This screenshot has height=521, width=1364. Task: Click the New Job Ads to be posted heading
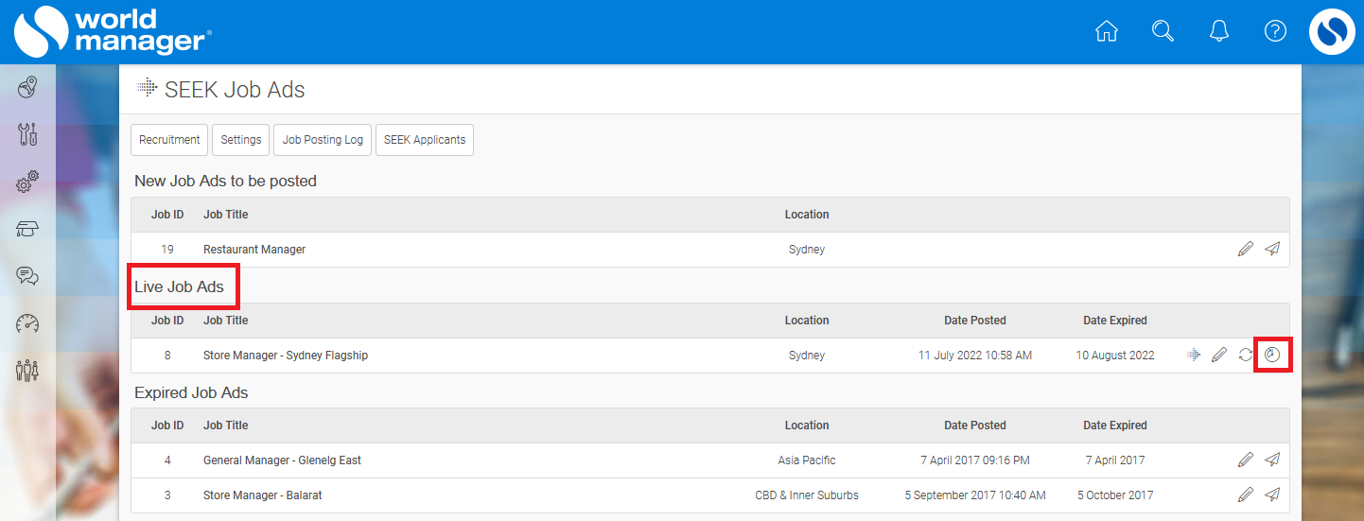tap(225, 181)
